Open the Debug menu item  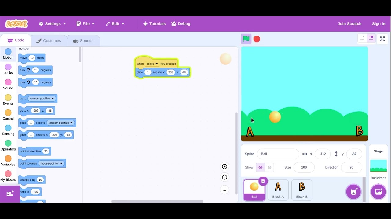tap(181, 24)
